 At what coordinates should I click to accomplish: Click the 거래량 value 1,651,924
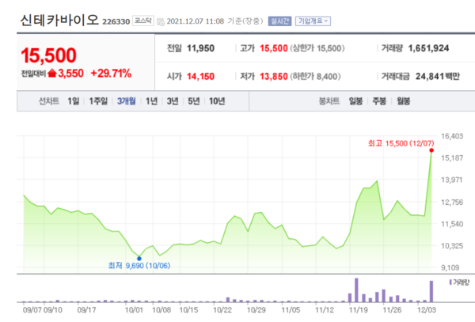click(428, 48)
